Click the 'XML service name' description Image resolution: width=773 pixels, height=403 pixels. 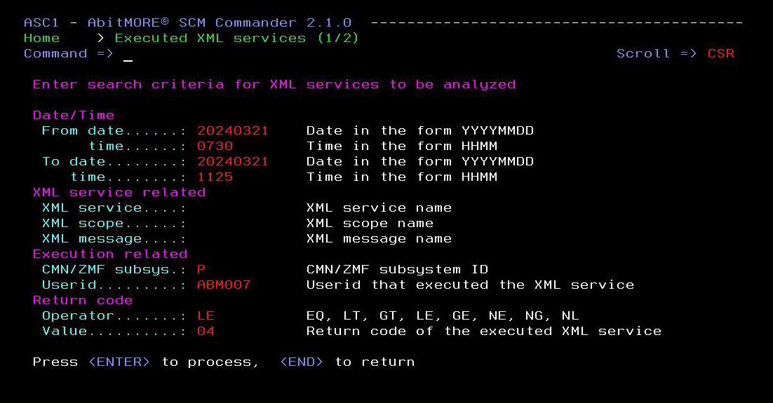pos(379,208)
